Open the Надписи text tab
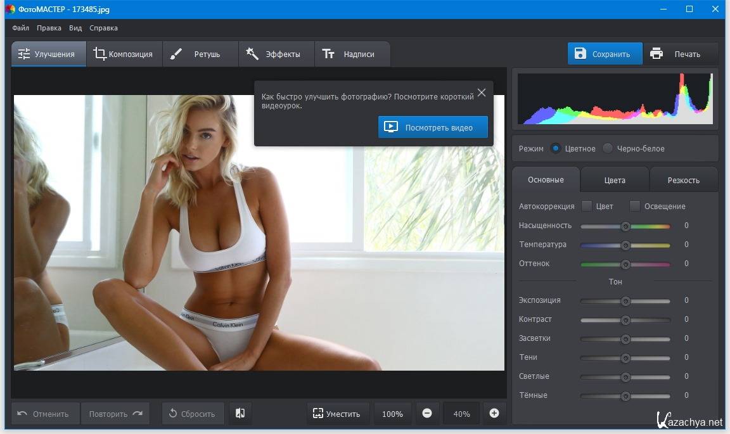The height and width of the screenshot is (434, 730). 352,54
